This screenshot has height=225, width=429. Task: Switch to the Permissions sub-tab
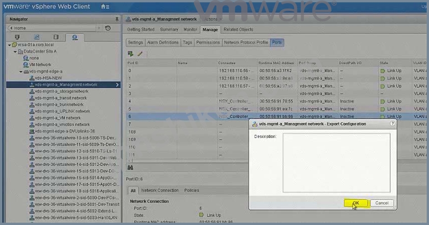point(208,42)
